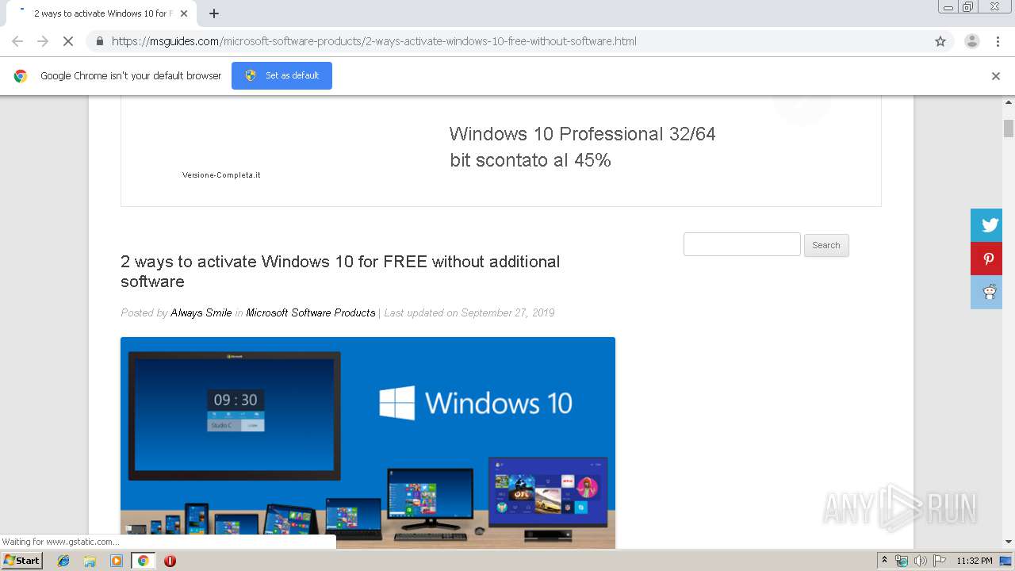Open Internet Explorer from the taskbar

63,561
